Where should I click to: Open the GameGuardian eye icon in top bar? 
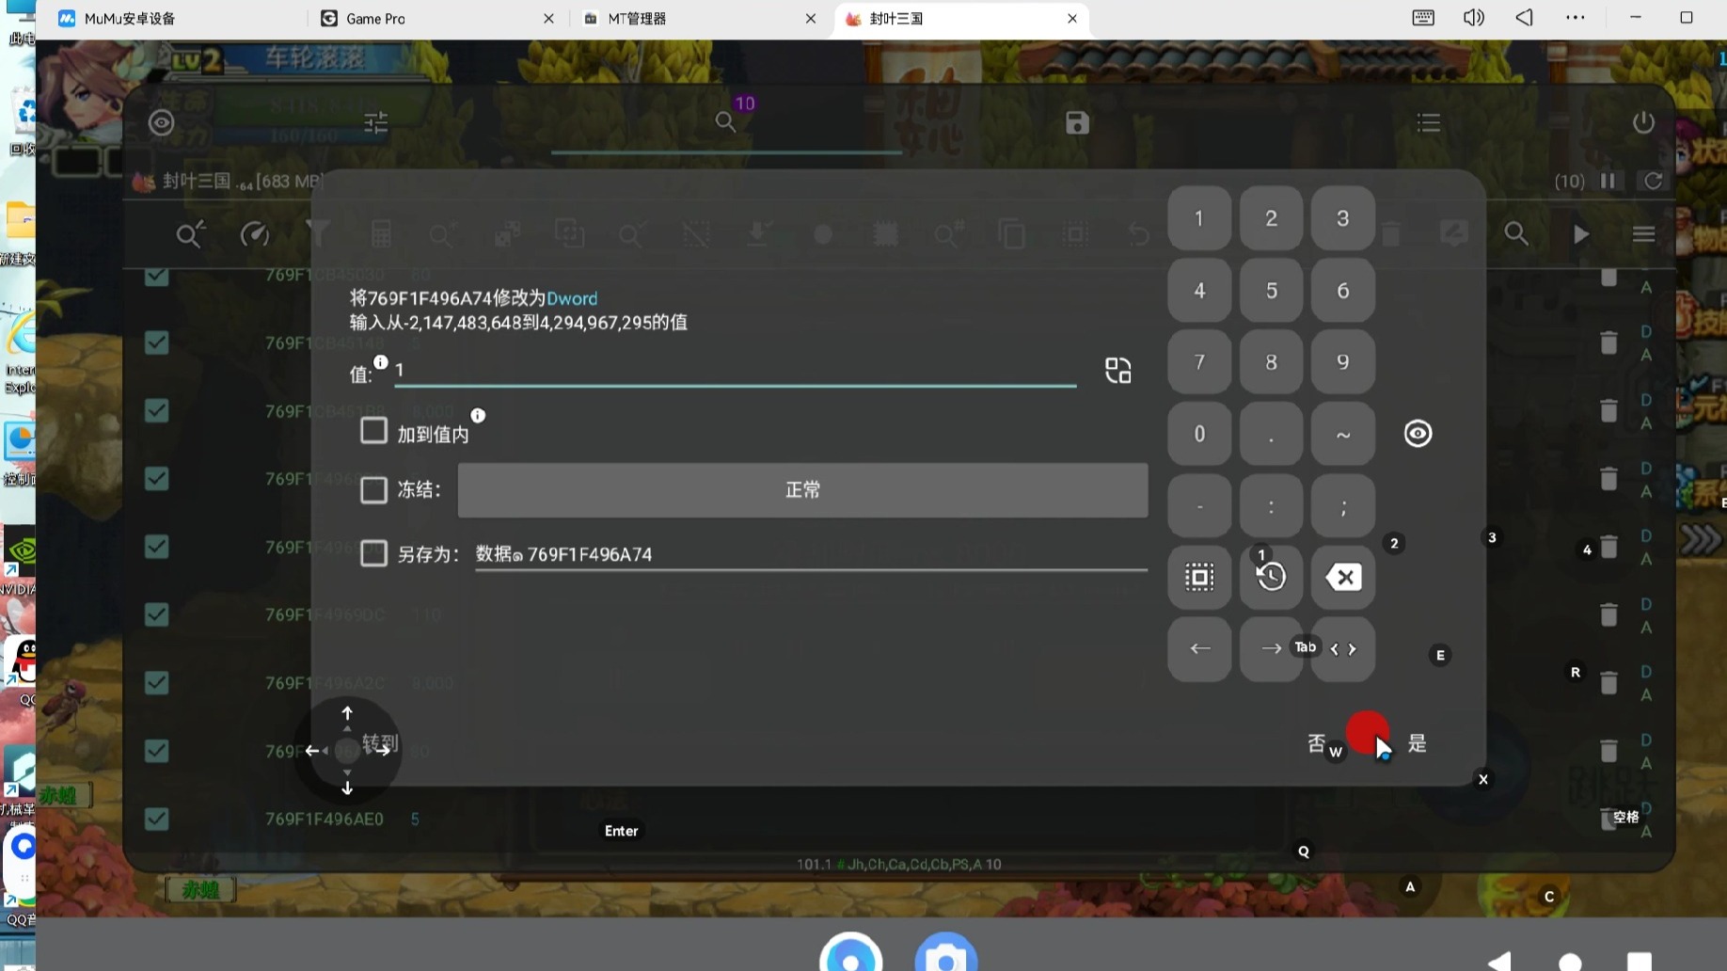[162, 122]
